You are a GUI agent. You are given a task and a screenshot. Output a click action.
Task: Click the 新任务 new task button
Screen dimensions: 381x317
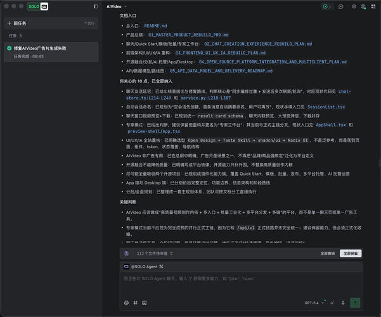[51, 23]
